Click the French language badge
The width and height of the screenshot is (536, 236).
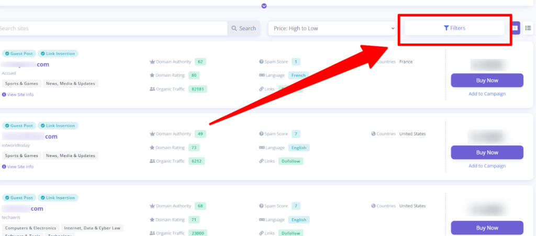(x=299, y=75)
